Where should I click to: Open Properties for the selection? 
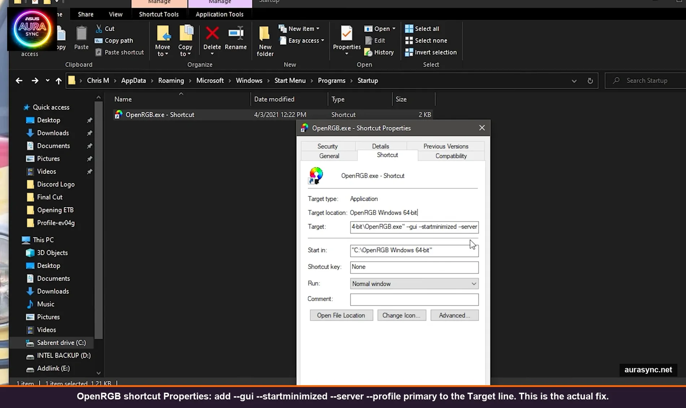point(346,40)
